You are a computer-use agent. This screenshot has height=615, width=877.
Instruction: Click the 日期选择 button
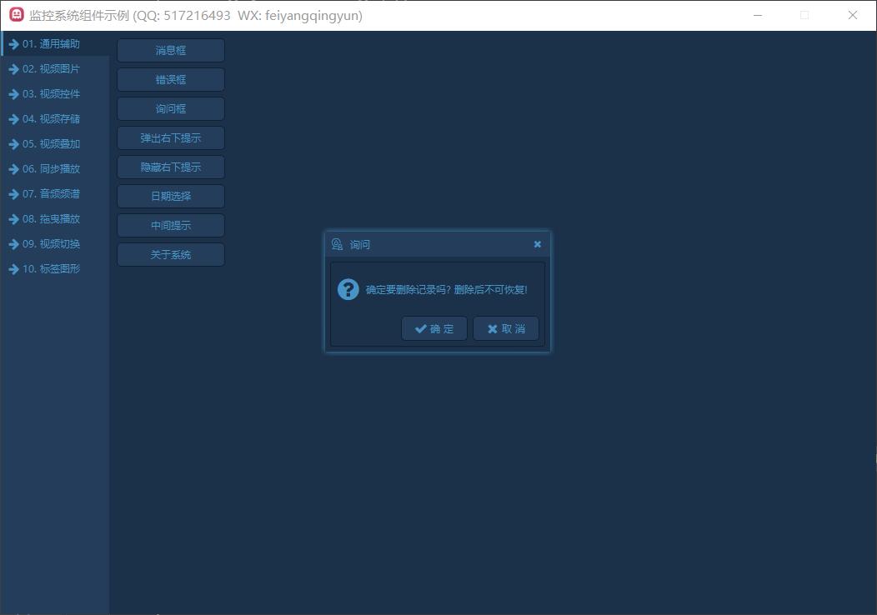171,197
